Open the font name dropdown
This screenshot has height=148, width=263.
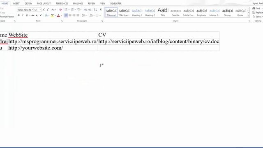[32, 10]
